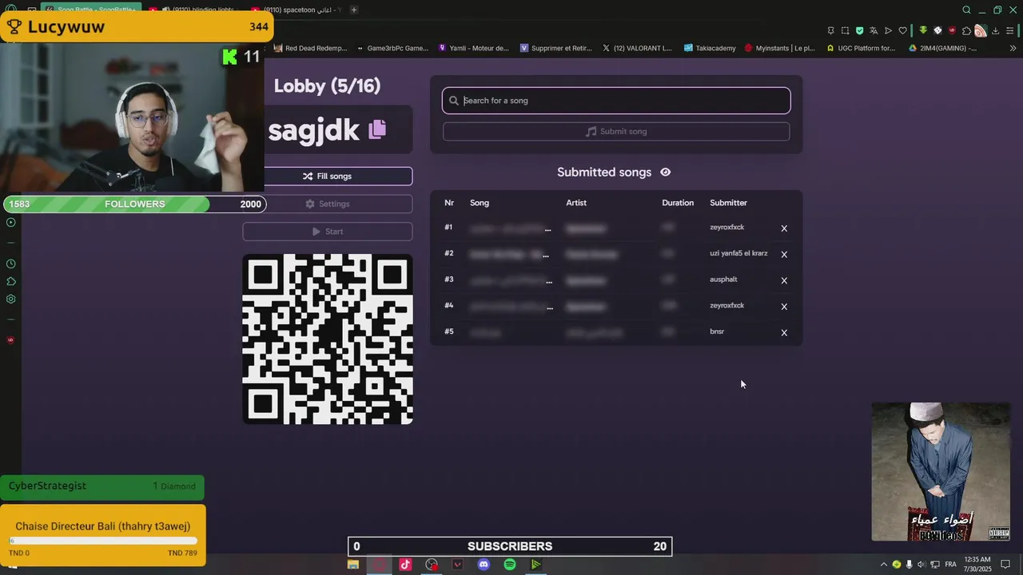Open TikTok from the taskbar
This screenshot has width=1023, height=575.
coord(405,565)
